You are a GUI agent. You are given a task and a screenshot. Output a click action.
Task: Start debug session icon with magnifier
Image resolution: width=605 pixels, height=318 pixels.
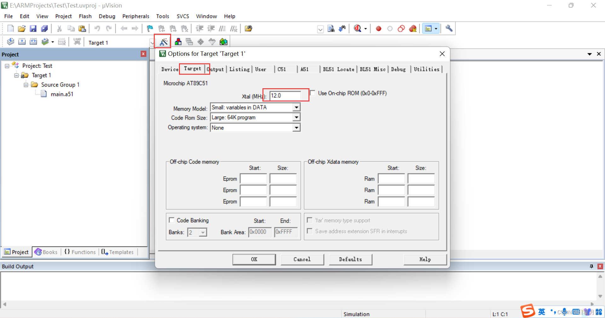(357, 29)
